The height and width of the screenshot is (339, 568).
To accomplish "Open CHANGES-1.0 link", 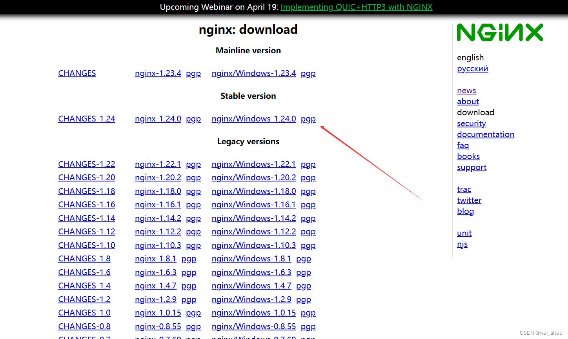I will tap(84, 313).
